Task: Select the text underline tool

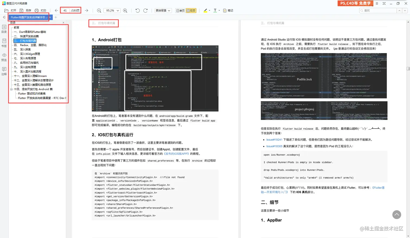Action: coord(215,11)
